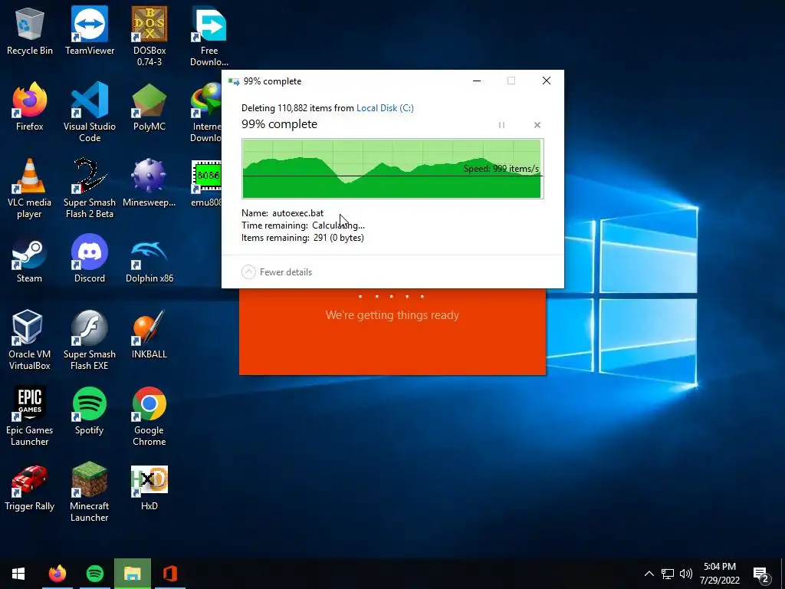Switch to Firefox on the taskbar
The height and width of the screenshot is (589, 785).
[x=57, y=574]
